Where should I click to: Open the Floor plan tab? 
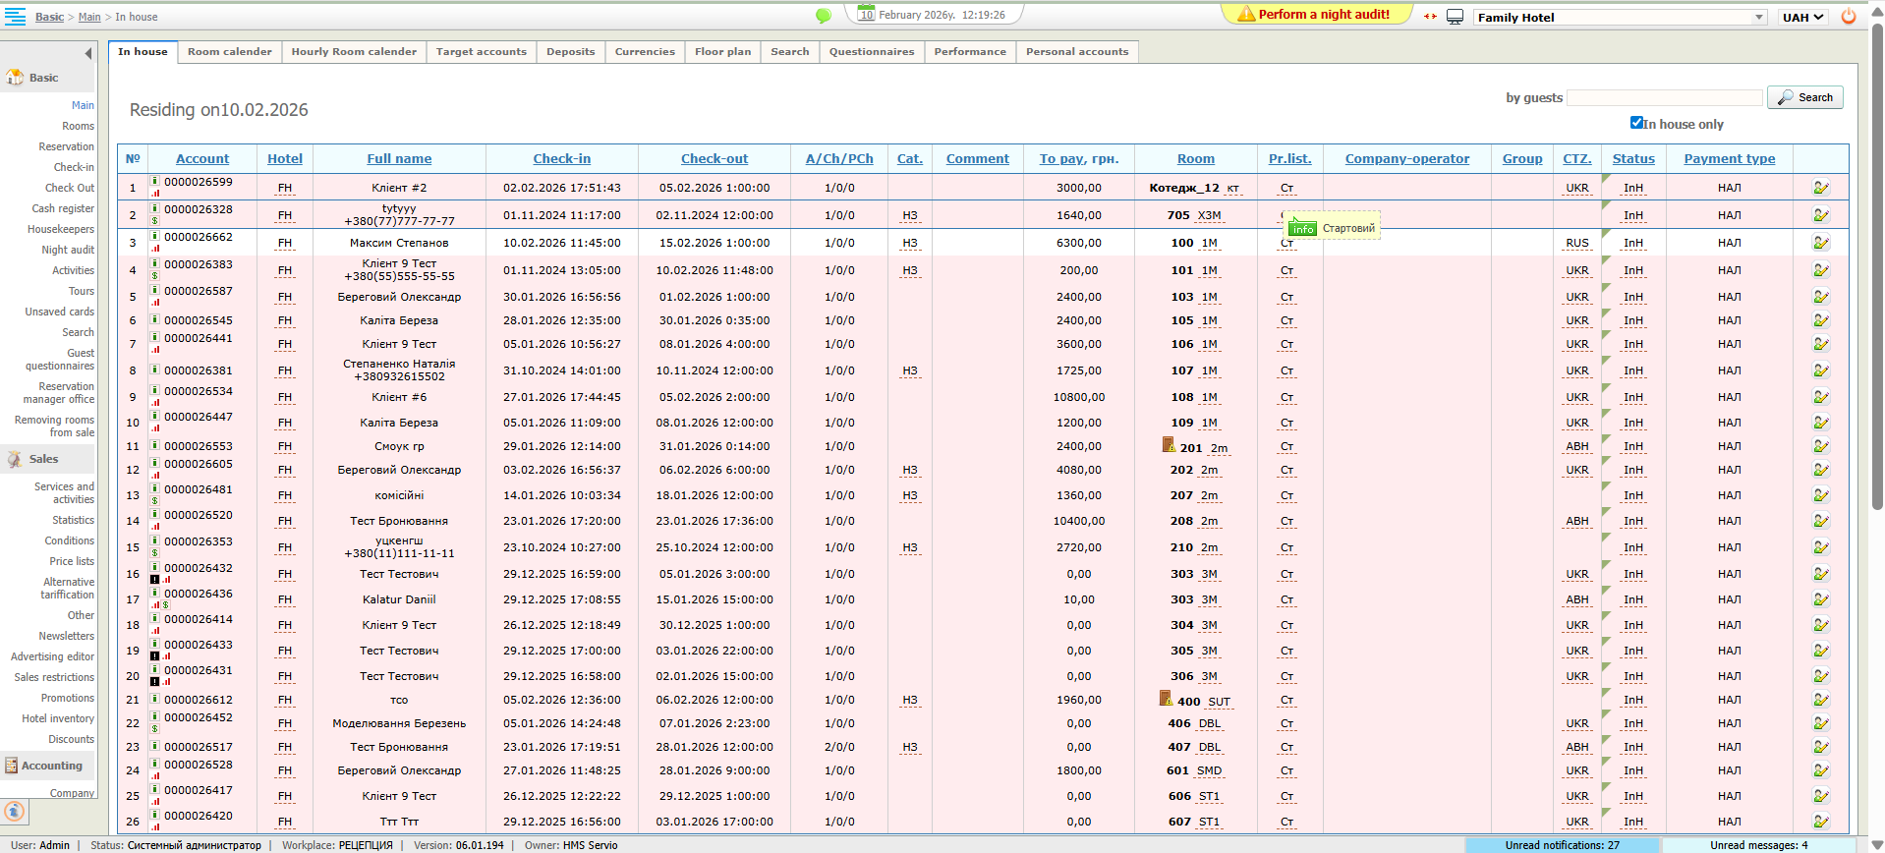pos(722,52)
